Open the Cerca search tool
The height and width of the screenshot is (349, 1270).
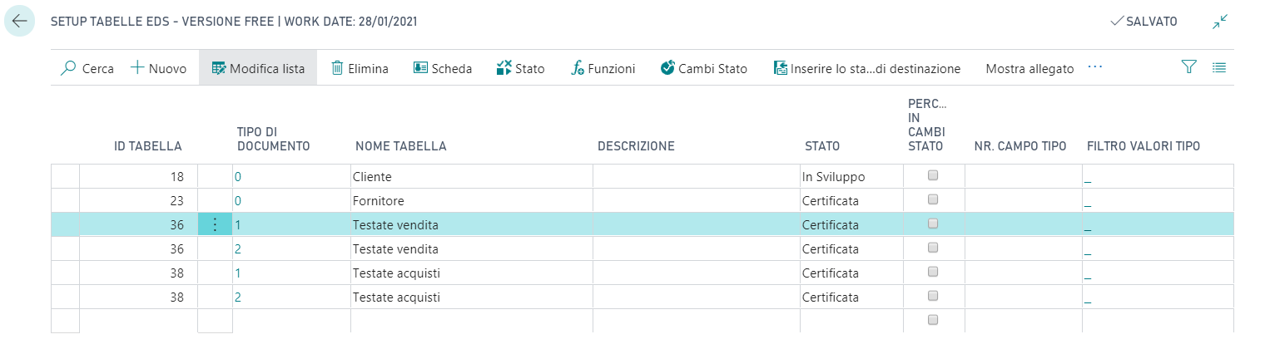click(87, 69)
